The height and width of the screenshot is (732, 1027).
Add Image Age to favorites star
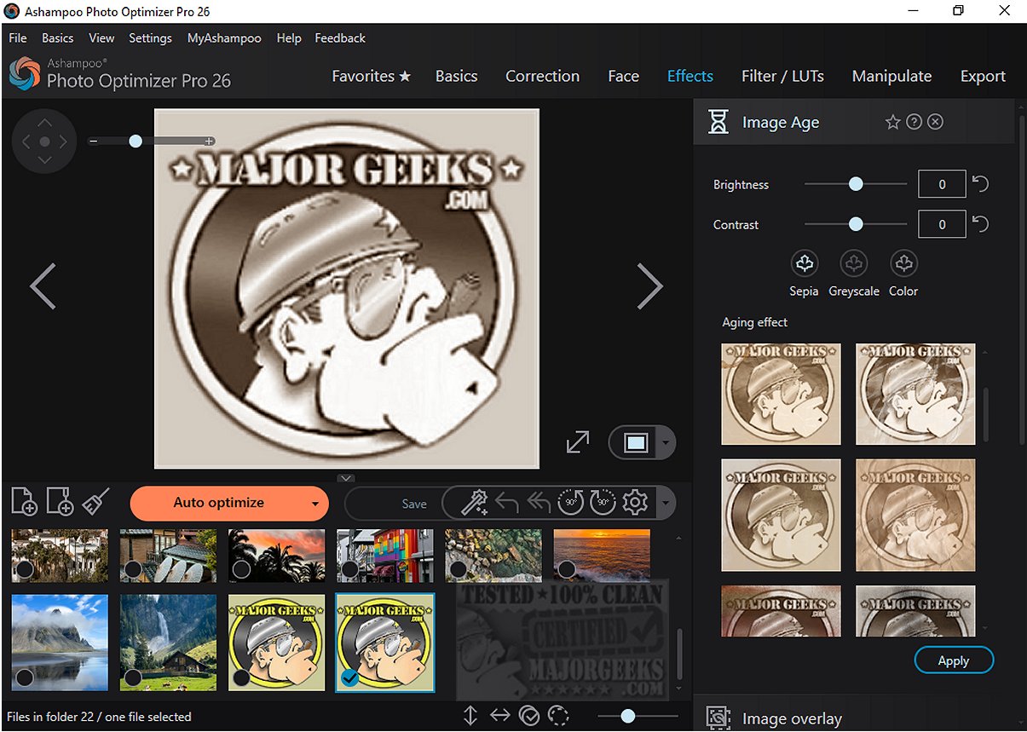click(892, 123)
